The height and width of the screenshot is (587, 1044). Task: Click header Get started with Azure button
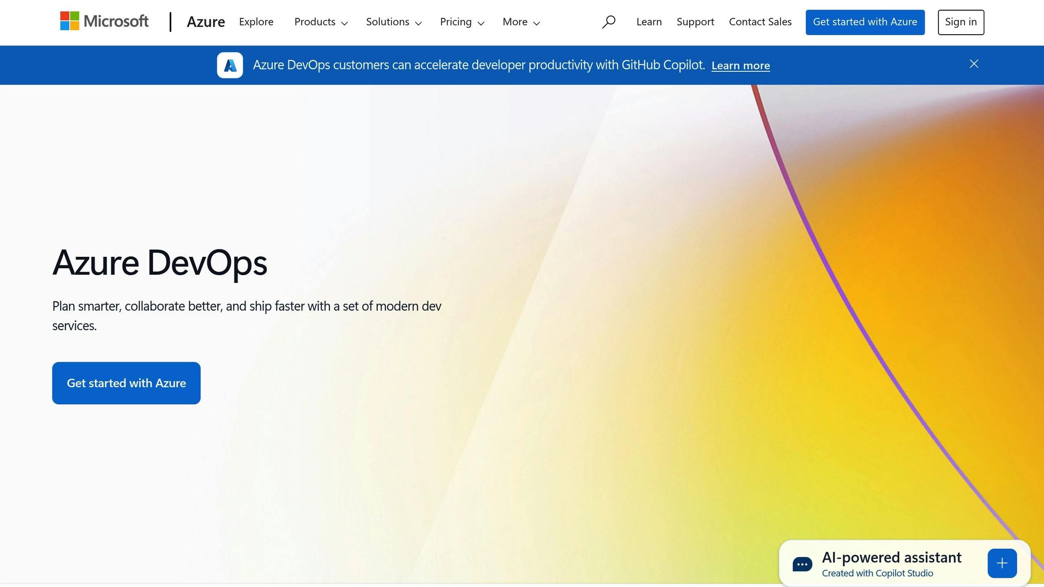tap(865, 22)
